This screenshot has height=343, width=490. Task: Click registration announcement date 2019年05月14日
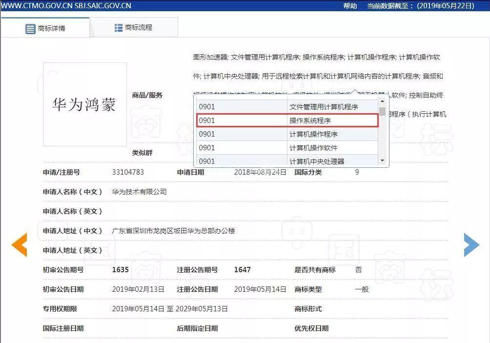point(260,289)
